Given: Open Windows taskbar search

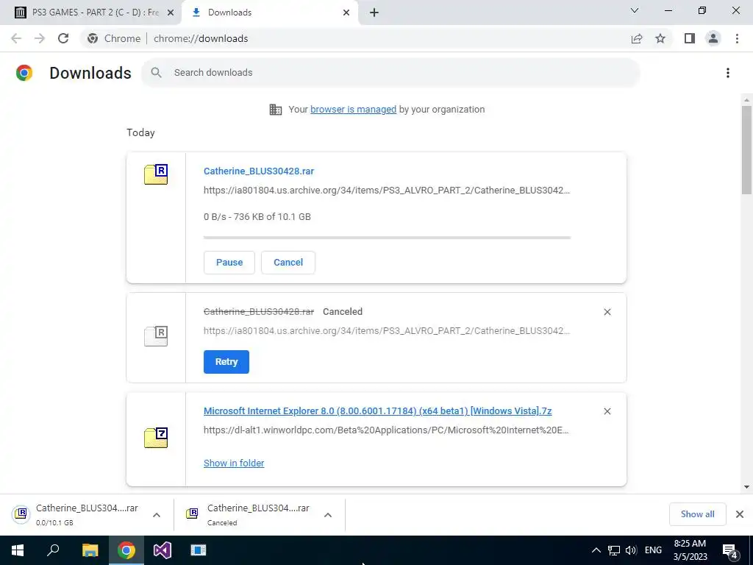Looking at the screenshot, I should [53, 550].
